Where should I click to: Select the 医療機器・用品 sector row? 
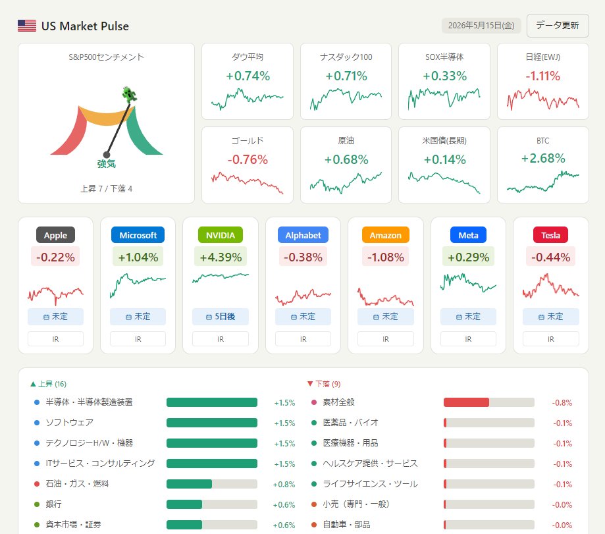[x=442, y=443]
